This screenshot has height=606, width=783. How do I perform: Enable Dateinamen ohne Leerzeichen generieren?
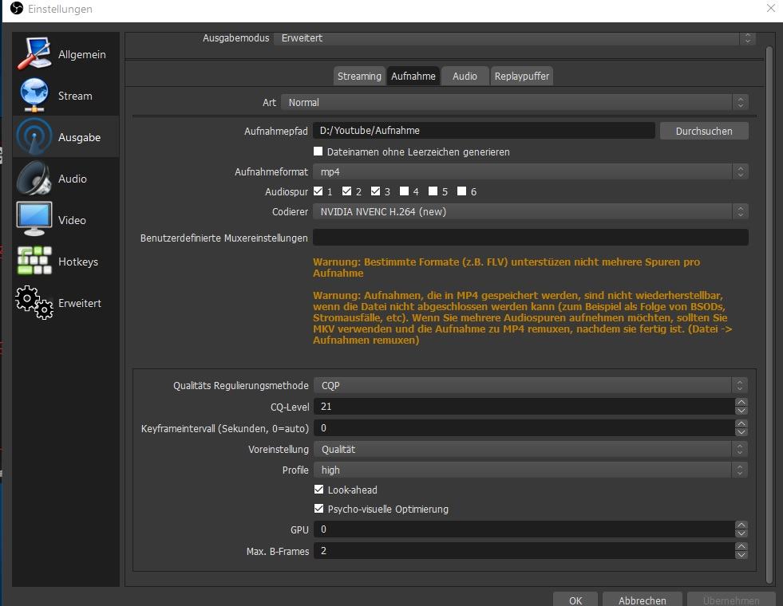[x=318, y=151]
